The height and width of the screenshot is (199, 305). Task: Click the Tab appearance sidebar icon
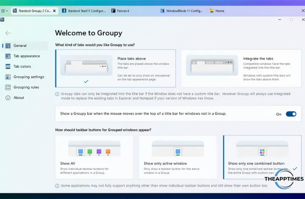tap(8, 56)
